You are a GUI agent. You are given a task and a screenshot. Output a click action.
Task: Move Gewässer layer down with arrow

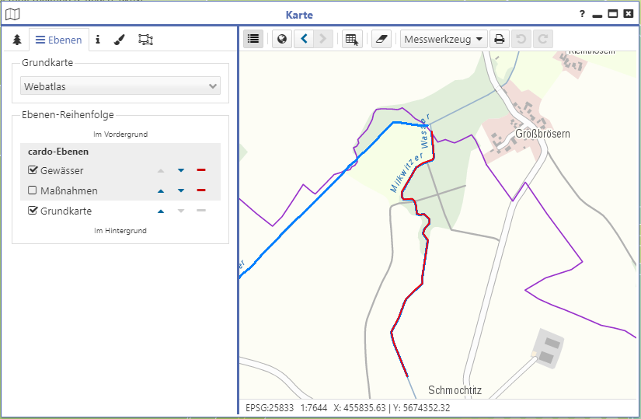[x=180, y=170]
